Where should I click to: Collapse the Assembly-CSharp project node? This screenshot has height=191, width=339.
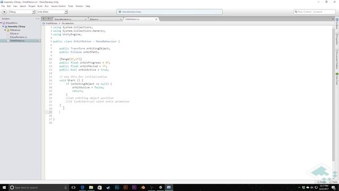click(3, 27)
